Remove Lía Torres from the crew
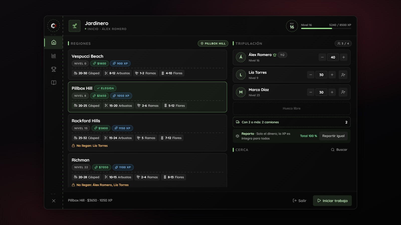 tap(343, 75)
